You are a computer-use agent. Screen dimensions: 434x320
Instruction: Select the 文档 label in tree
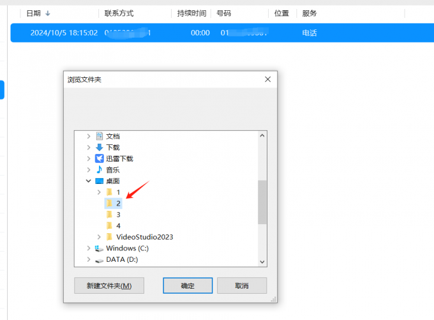coord(113,136)
